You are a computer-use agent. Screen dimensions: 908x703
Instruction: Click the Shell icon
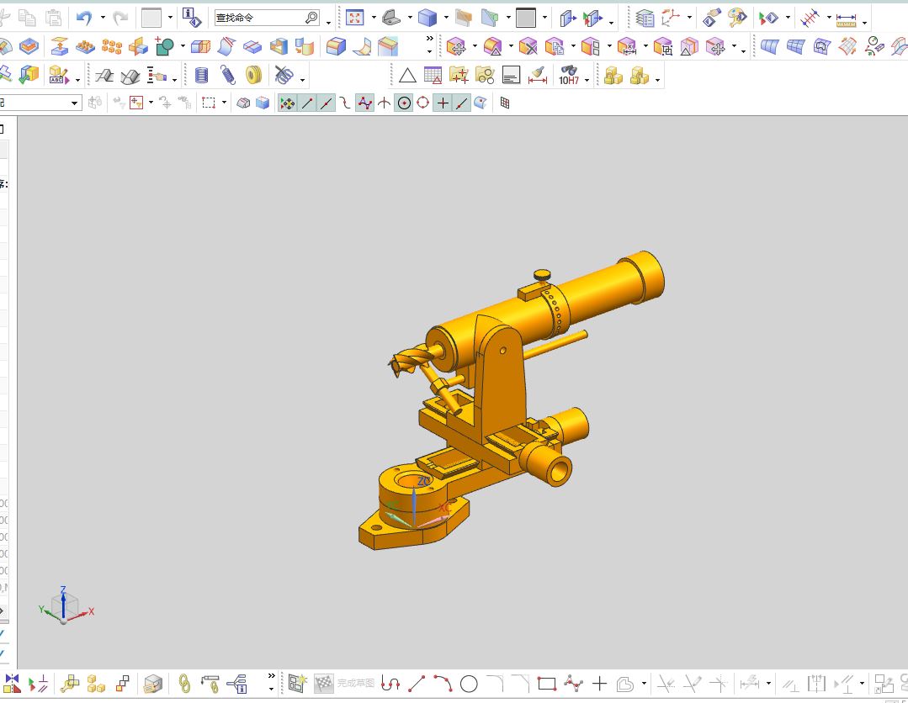pos(279,46)
